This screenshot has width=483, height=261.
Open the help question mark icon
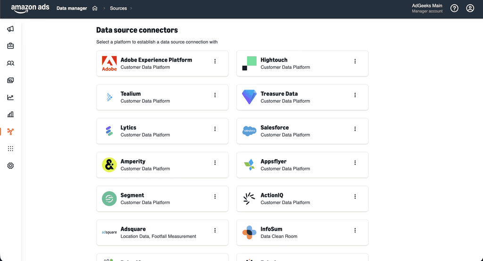[x=454, y=8]
